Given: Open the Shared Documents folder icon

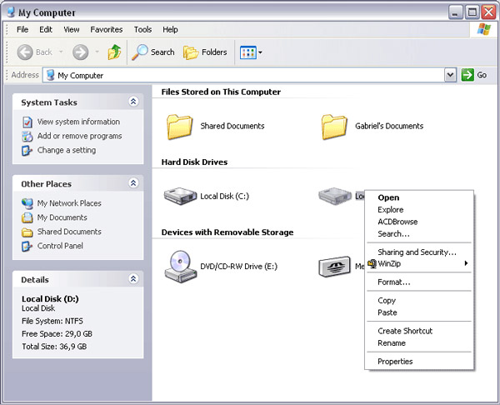Looking at the screenshot, I should coord(179,127).
